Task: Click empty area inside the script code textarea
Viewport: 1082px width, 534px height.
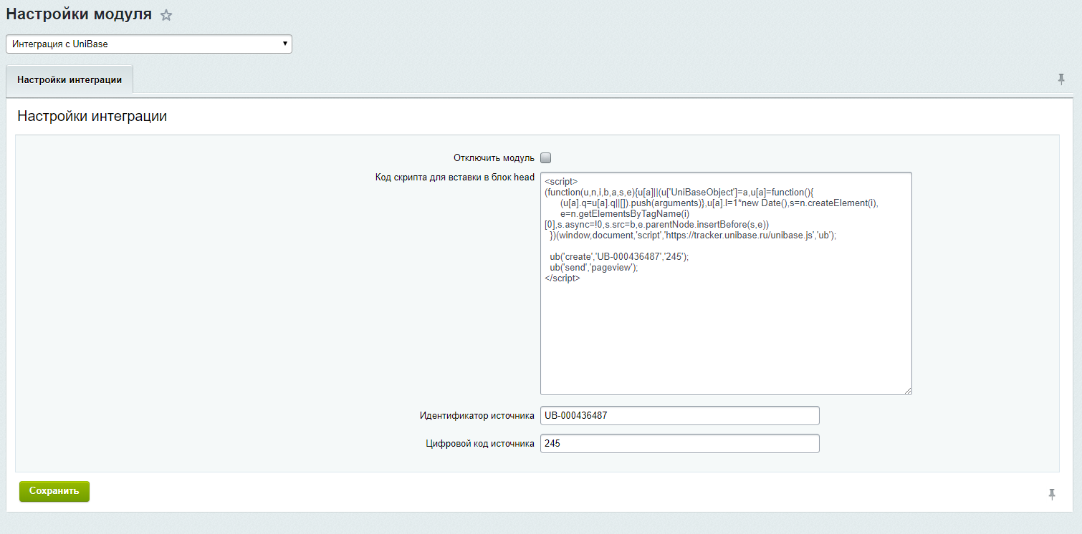Action: (x=724, y=336)
